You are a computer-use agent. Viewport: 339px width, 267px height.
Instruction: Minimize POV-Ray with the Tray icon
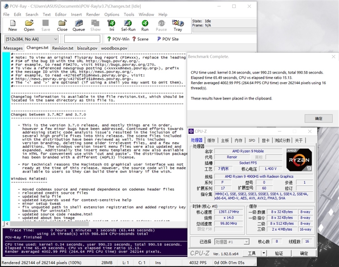[x=178, y=25]
